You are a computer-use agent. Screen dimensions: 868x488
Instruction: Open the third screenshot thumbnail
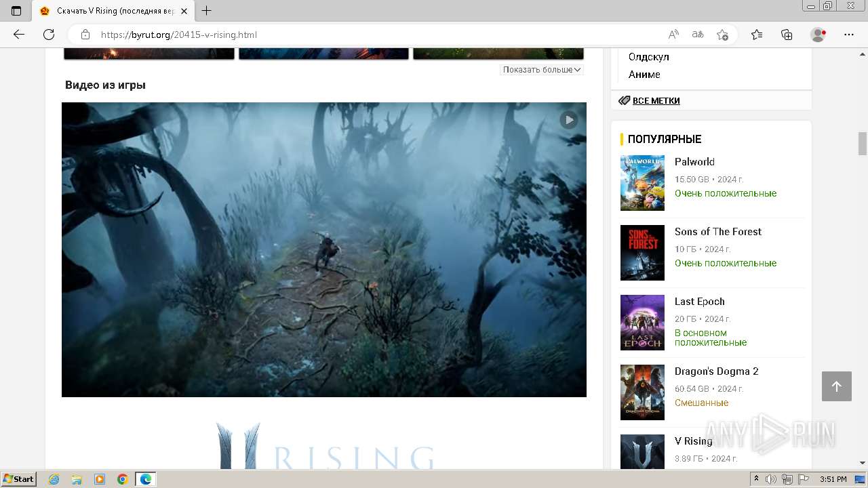click(498, 54)
